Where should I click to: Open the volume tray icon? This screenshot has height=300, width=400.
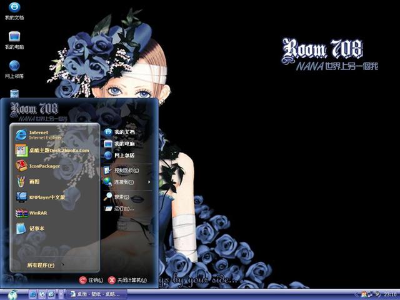[377, 294]
